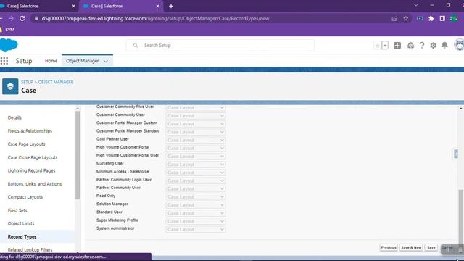The image size is (464, 261).
Task: Open a new browser tab
Action: 171,6
